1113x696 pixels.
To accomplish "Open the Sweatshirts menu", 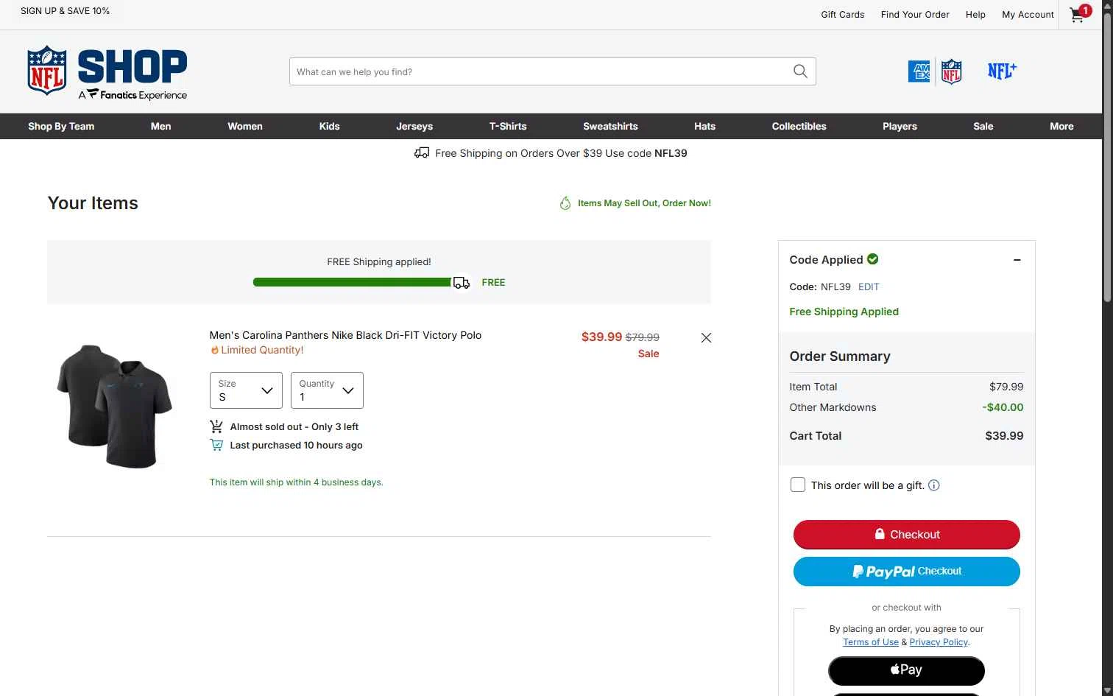I will (610, 127).
